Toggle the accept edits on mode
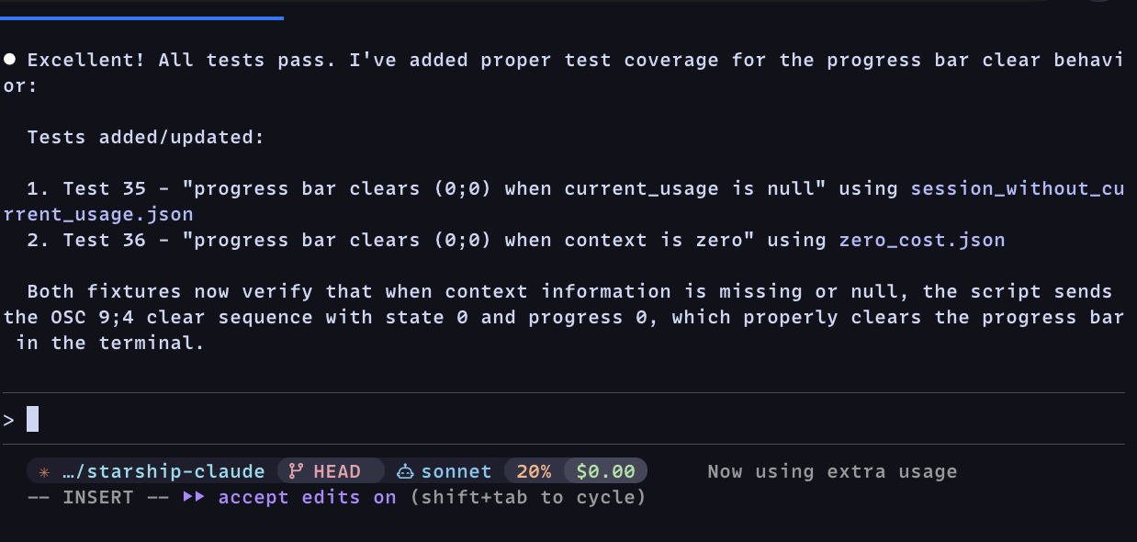The width and height of the screenshot is (1137, 542). [307, 498]
